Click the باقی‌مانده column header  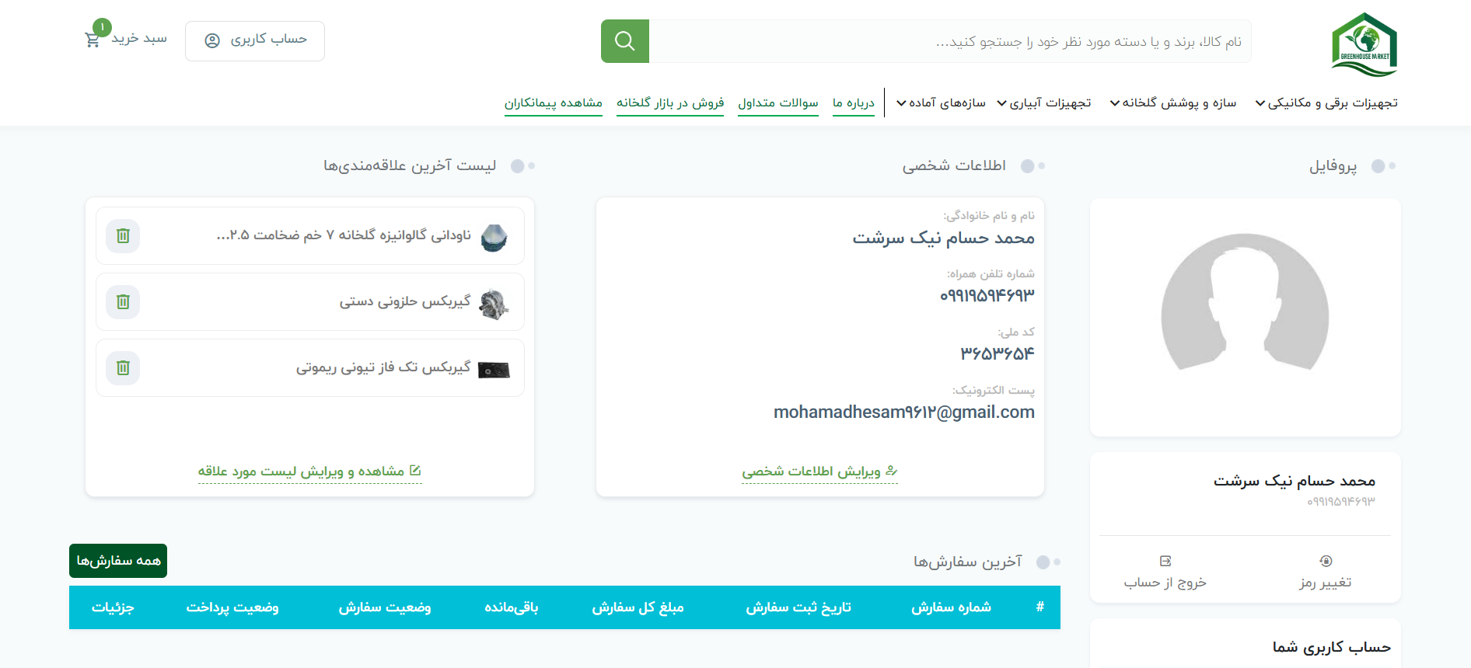point(512,607)
